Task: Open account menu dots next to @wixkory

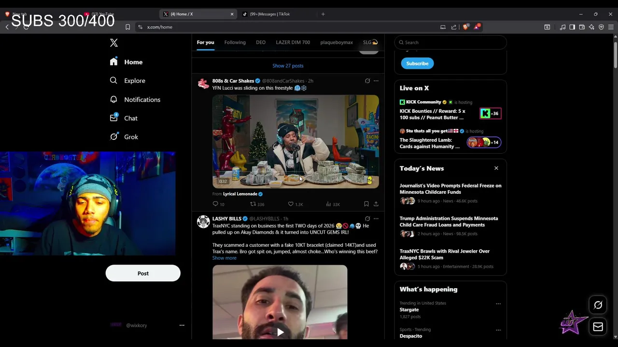Action: pos(182,325)
